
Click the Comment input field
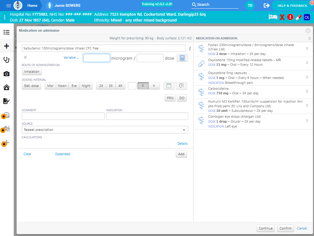click(63, 116)
